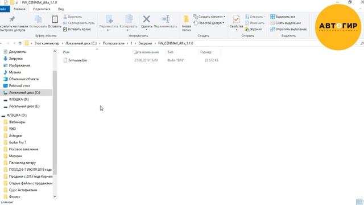Open the !Вебинары folder
Viewport: 364px width, 205px height.
17,122
